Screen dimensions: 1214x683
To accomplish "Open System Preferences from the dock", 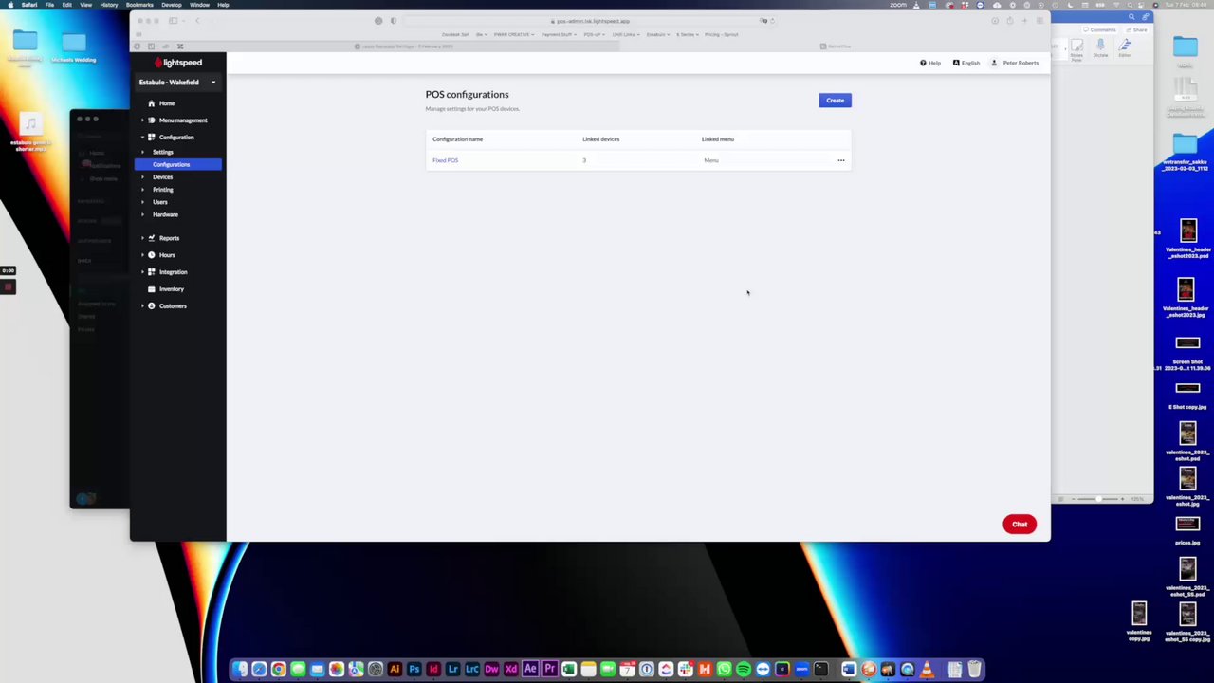I will tap(376, 670).
